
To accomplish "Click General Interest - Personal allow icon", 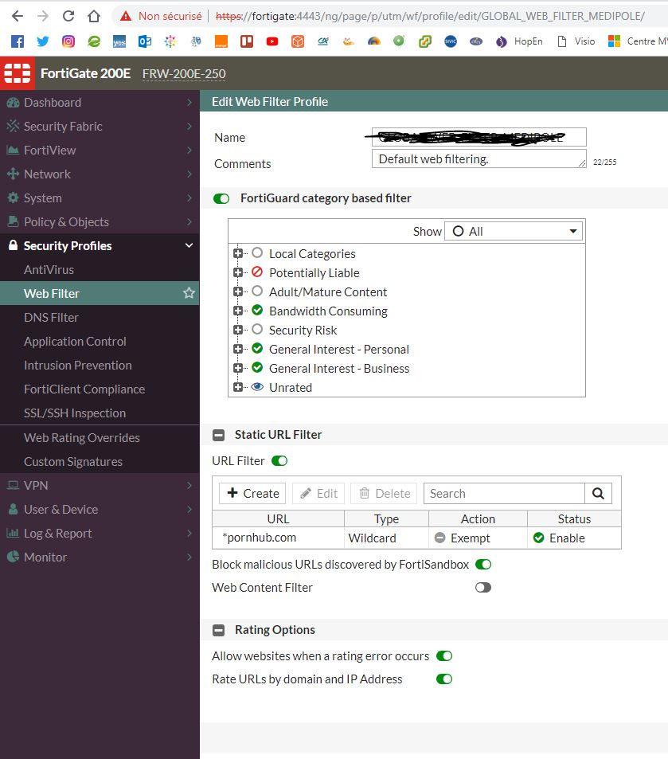I will pyautogui.click(x=257, y=349).
